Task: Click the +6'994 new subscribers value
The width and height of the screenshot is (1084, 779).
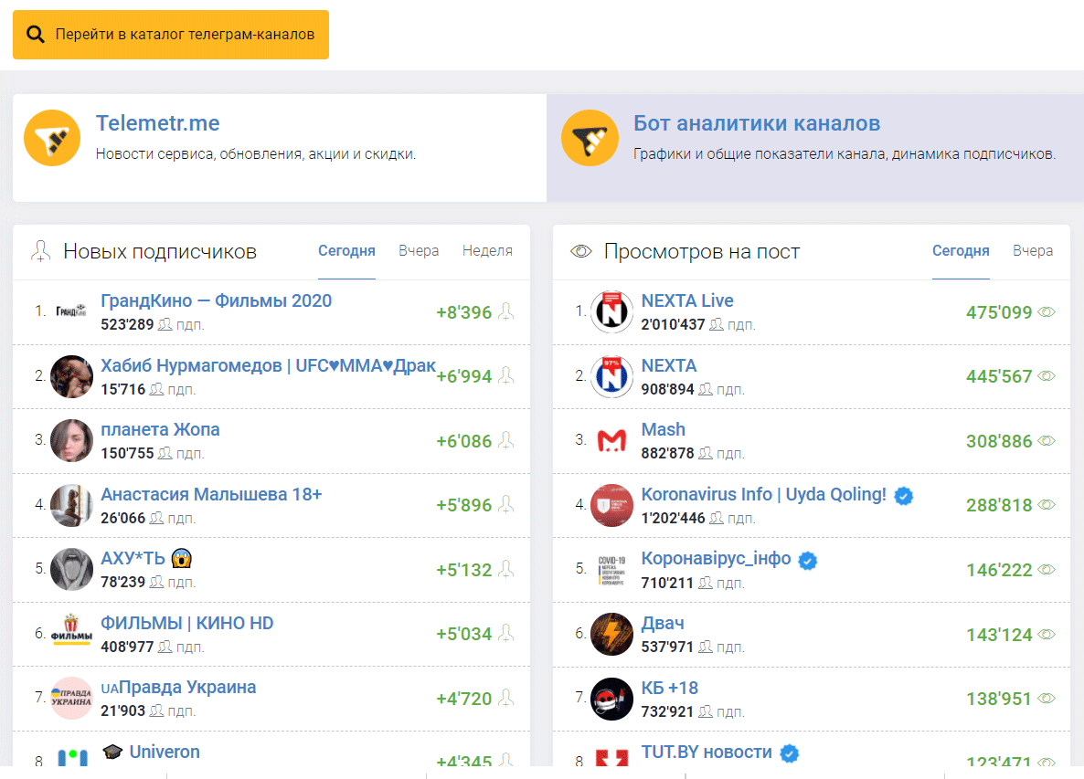Action: click(x=464, y=376)
